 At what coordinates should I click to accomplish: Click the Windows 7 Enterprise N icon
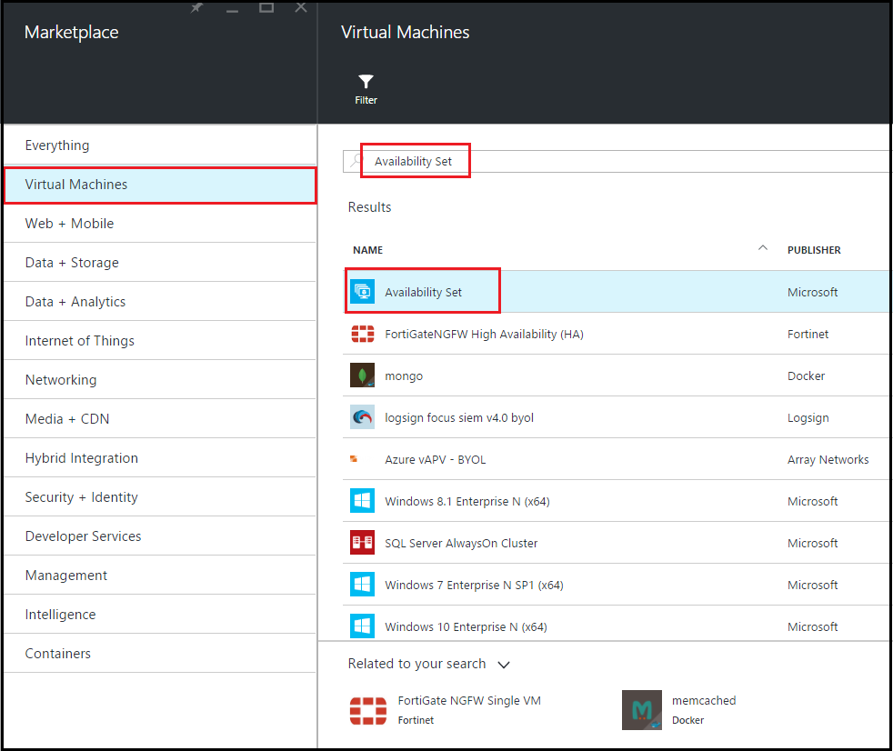362,585
